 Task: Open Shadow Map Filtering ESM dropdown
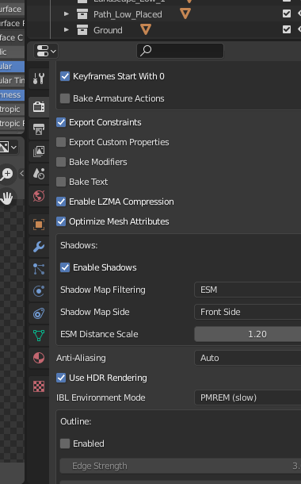point(248,290)
